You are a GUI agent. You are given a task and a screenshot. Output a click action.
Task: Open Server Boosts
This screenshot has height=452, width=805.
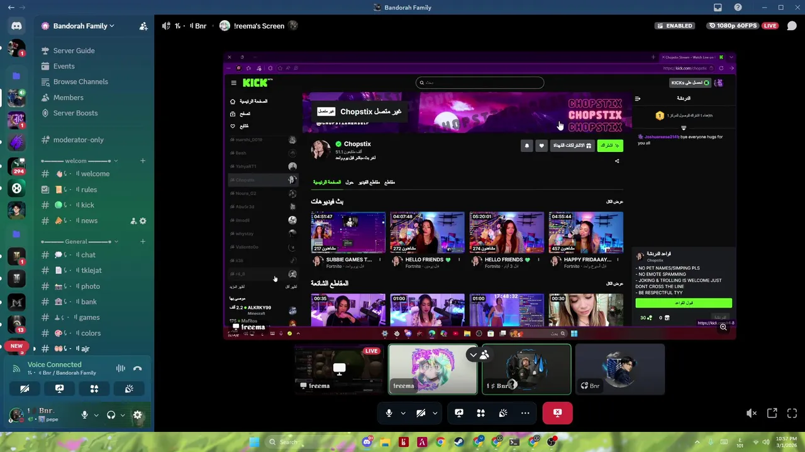click(75, 113)
